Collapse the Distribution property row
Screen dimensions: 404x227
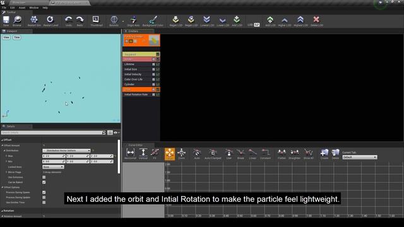pos(4,151)
